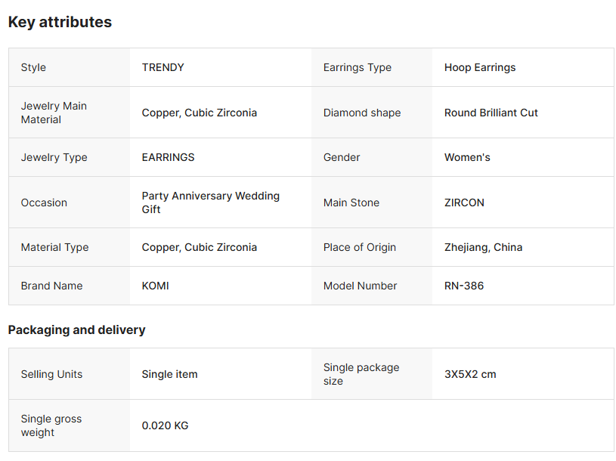Click the Selling Units label
Viewport: 616px width, 461px height.
[x=51, y=374]
